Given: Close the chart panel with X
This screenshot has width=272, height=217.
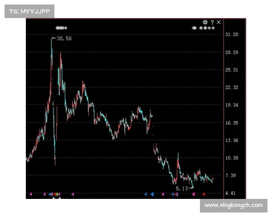Looking at the screenshot, I should tap(219, 22).
